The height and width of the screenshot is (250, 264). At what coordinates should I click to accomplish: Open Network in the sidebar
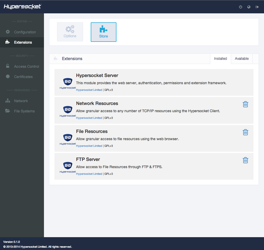pyautogui.click(x=22, y=101)
